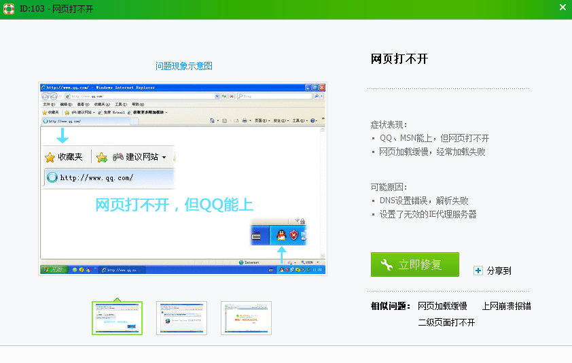Screen dimensions: 572x363
Task: Open related issue 上网崩溃报错
Action: (x=506, y=306)
